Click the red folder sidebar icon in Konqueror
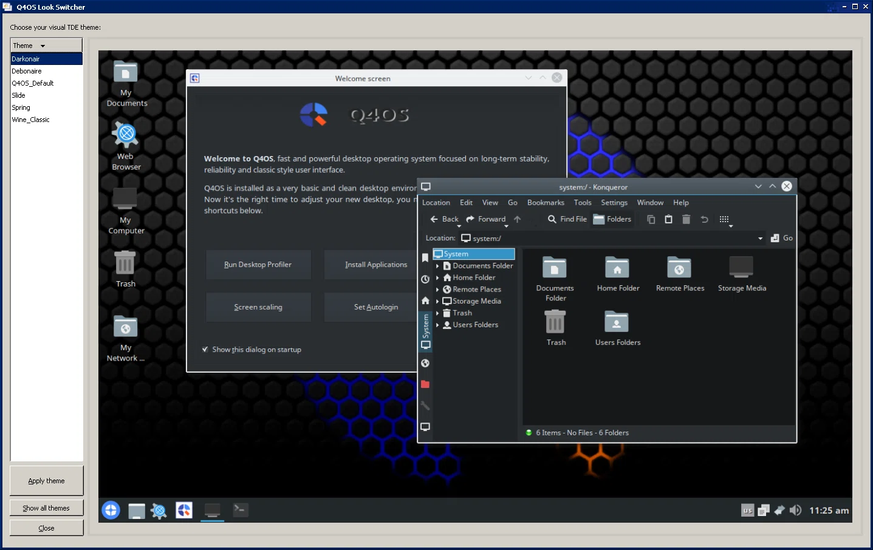This screenshot has height=550, width=873. (425, 384)
